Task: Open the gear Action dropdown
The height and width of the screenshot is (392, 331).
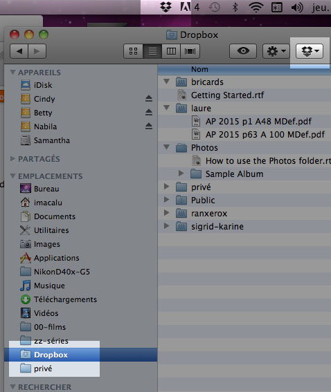Action: 276,51
